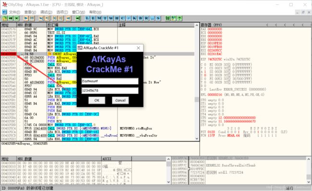Pause execution with the pause icon
Image resolution: width=312 pixels, height=191 pixels.
click(x=32, y=18)
